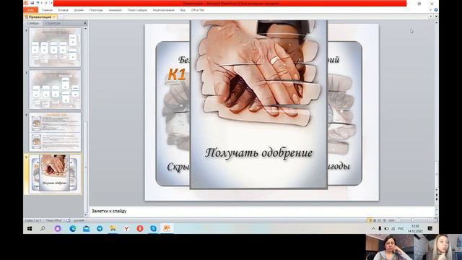
Task: Switch the РУС input language
Action: point(401,229)
